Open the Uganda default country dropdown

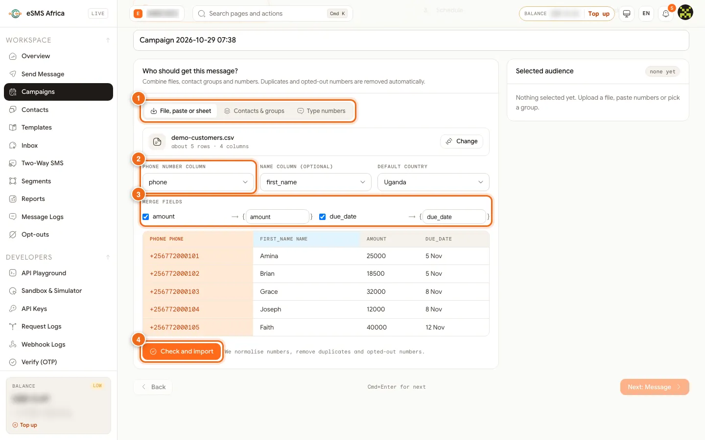tap(433, 182)
